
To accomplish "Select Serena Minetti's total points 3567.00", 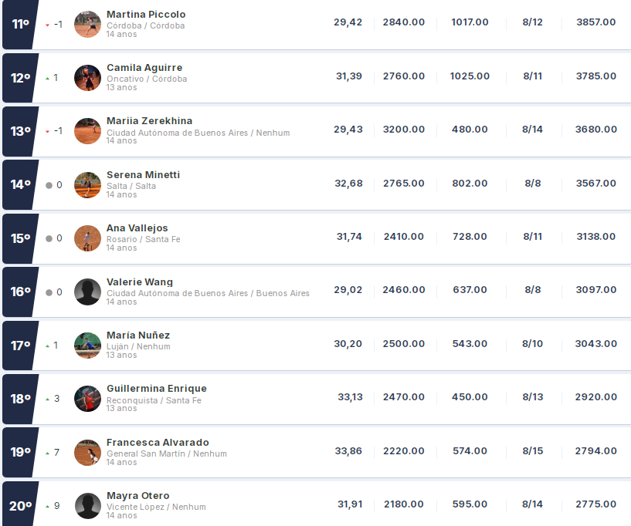I will point(595,184).
